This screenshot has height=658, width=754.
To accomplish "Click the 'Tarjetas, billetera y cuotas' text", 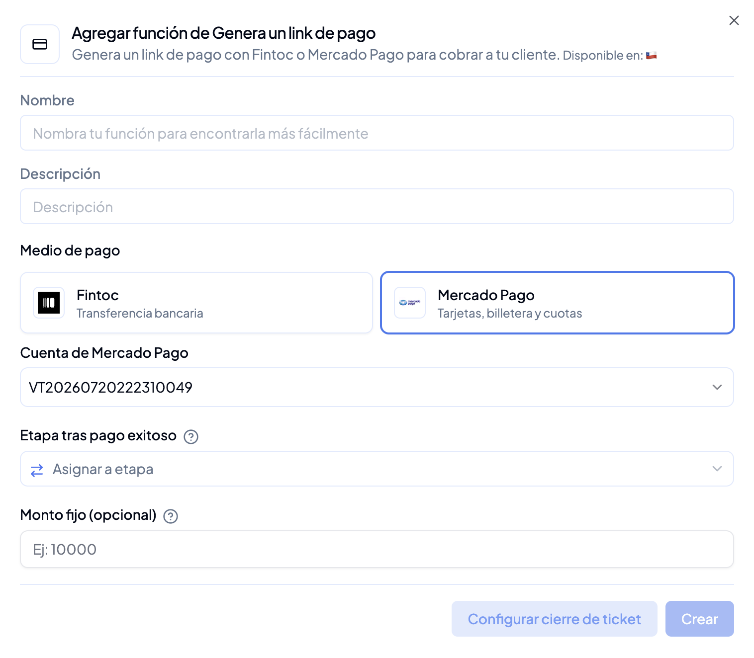I will click(x=510, y=314).
